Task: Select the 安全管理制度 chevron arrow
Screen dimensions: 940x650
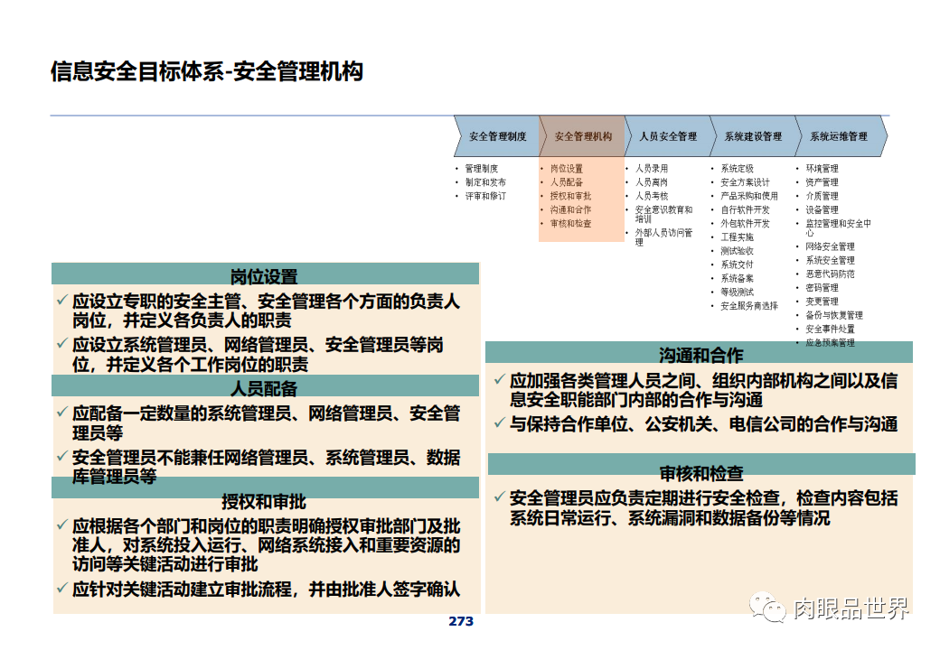Action: 498,136
